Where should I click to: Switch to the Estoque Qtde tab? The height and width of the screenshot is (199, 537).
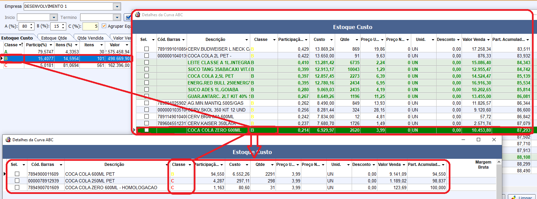(x=54, y=38)
